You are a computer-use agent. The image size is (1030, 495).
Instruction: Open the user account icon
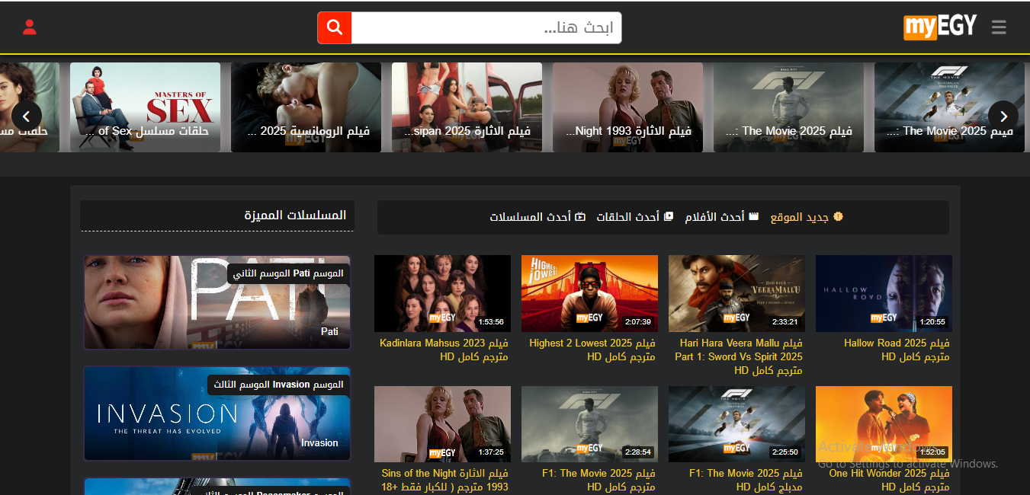[x=30, y=27]
